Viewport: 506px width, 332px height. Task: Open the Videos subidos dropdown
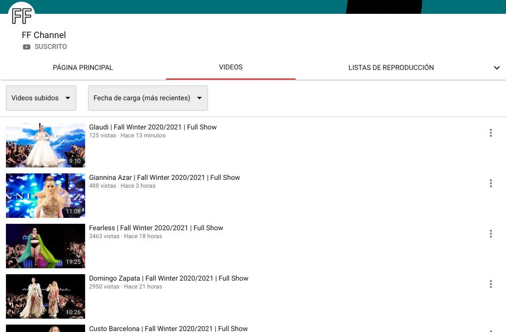coord(41,98)
